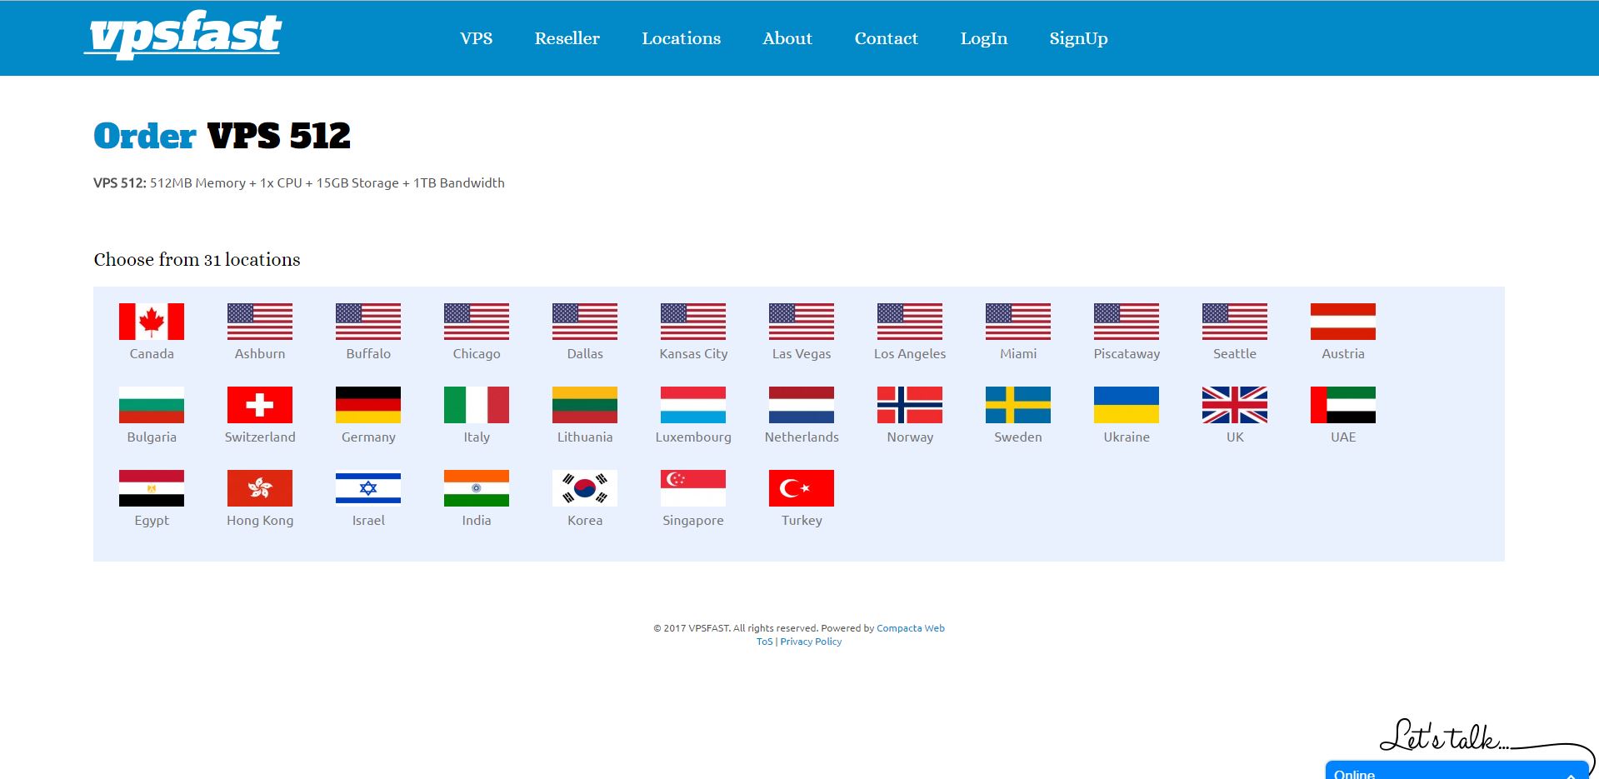The image size is (1599, 779).
Task: Open the VPS menu item
Action: [x=477, y=38]
